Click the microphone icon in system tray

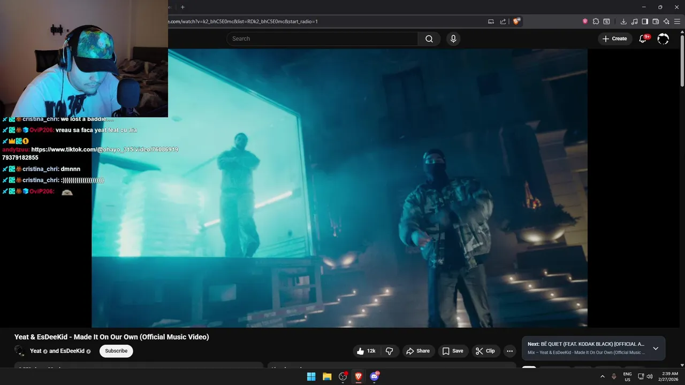tap(614, 376)
